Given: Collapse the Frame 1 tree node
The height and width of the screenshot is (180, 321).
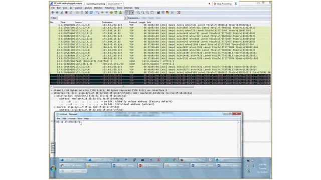Looking at the screenshot, I should coord(52,90).
